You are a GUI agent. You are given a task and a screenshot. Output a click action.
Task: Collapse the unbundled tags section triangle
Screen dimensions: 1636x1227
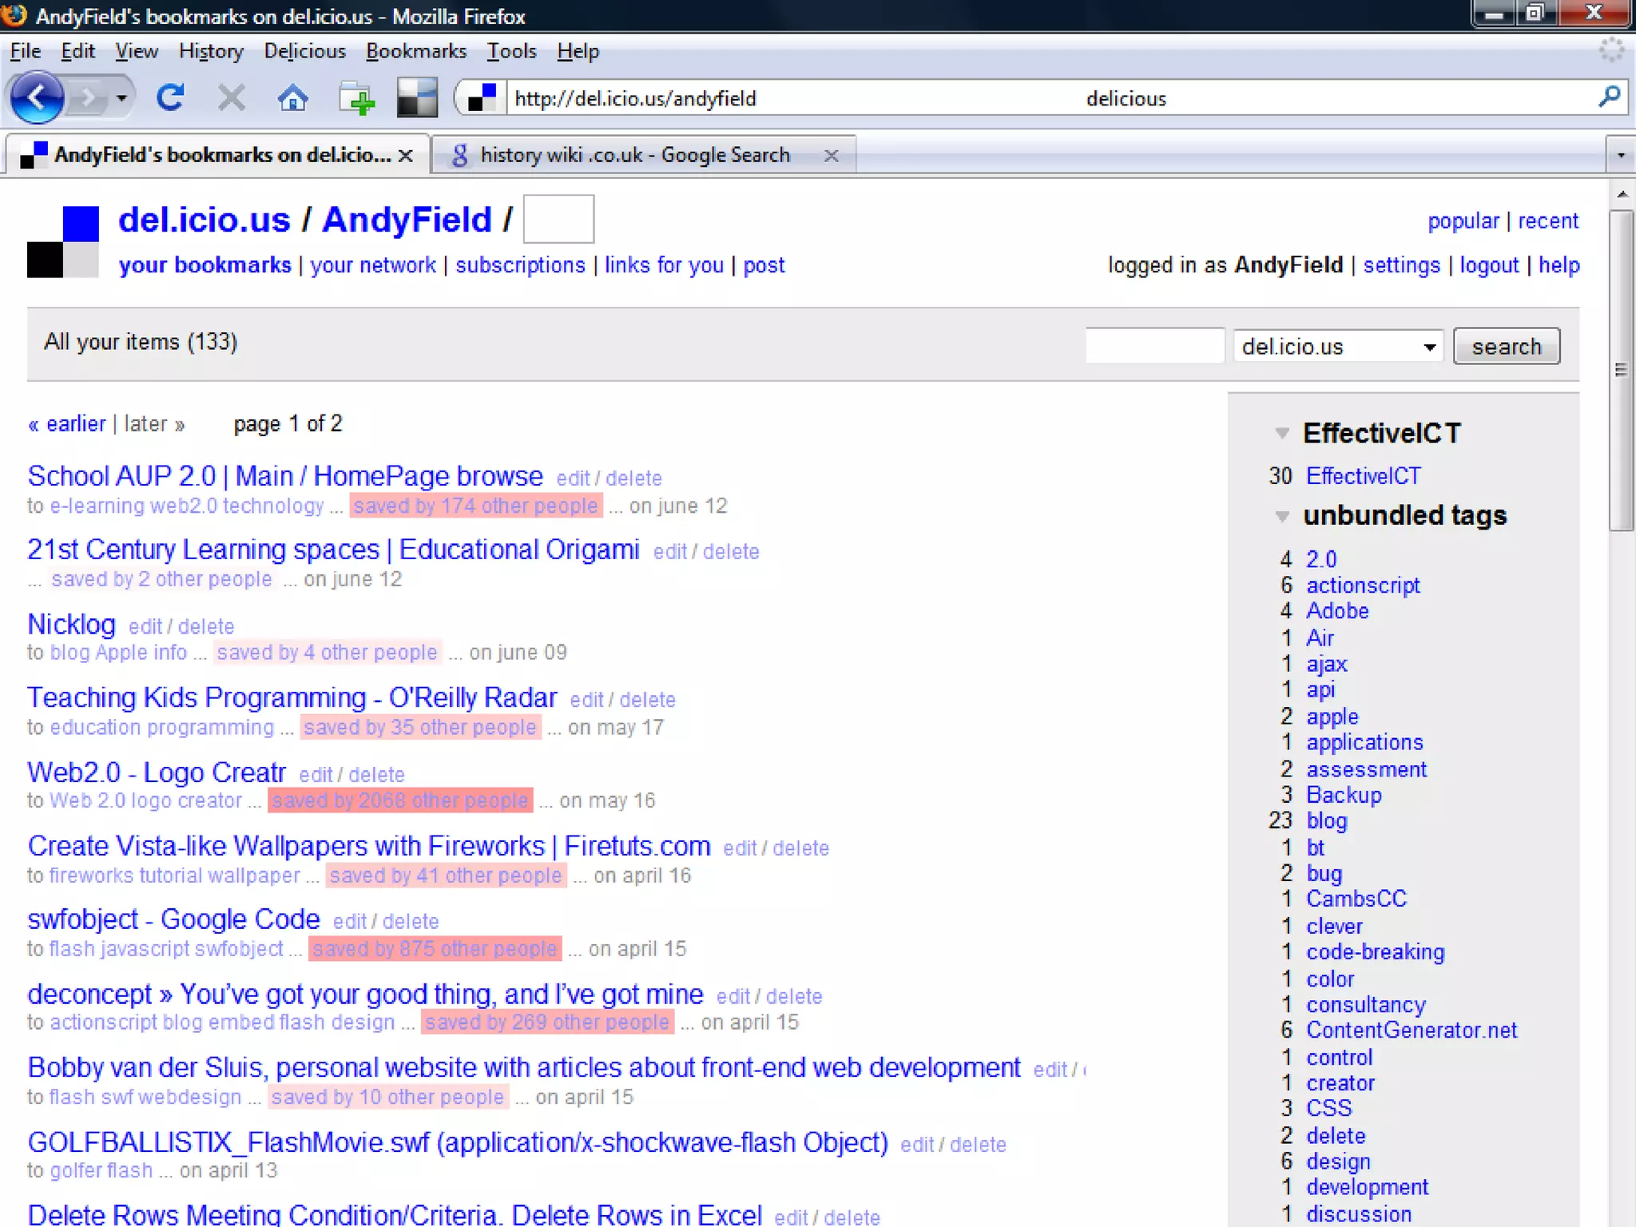click(1282, 516)
